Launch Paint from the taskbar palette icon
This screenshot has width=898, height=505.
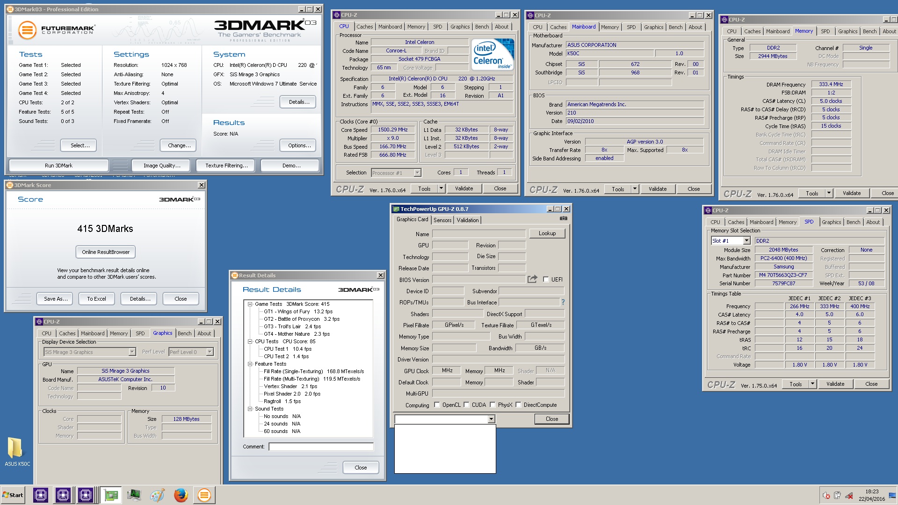click(x=158, y=495)
